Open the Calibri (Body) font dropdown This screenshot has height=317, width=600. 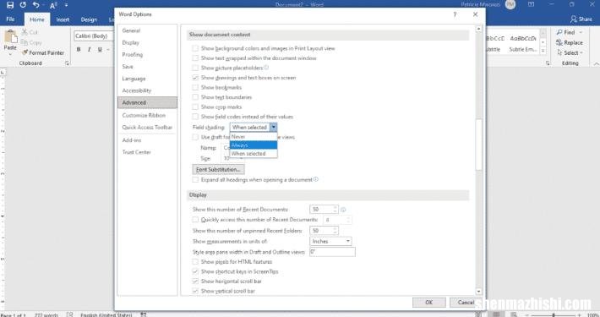tap(94, 36)
